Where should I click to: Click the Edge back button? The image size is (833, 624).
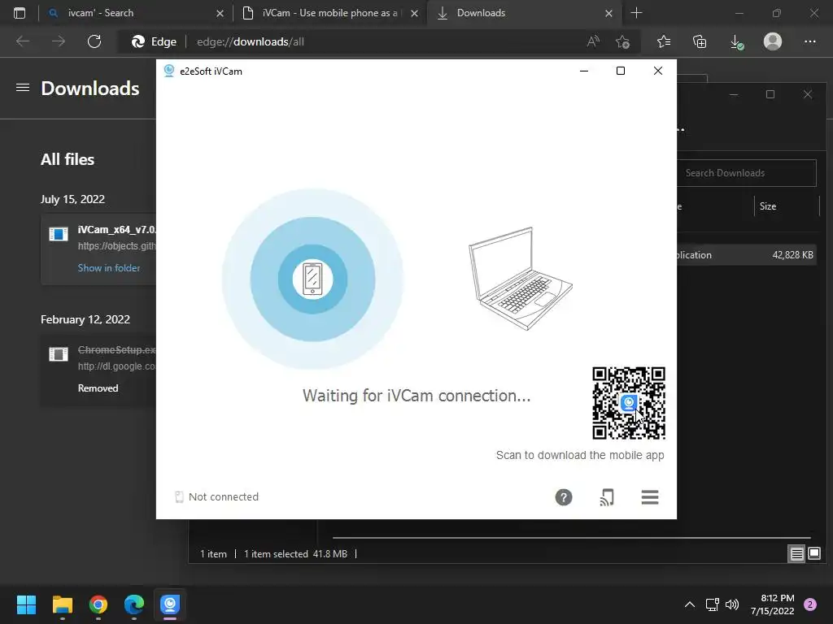point(22,41)
